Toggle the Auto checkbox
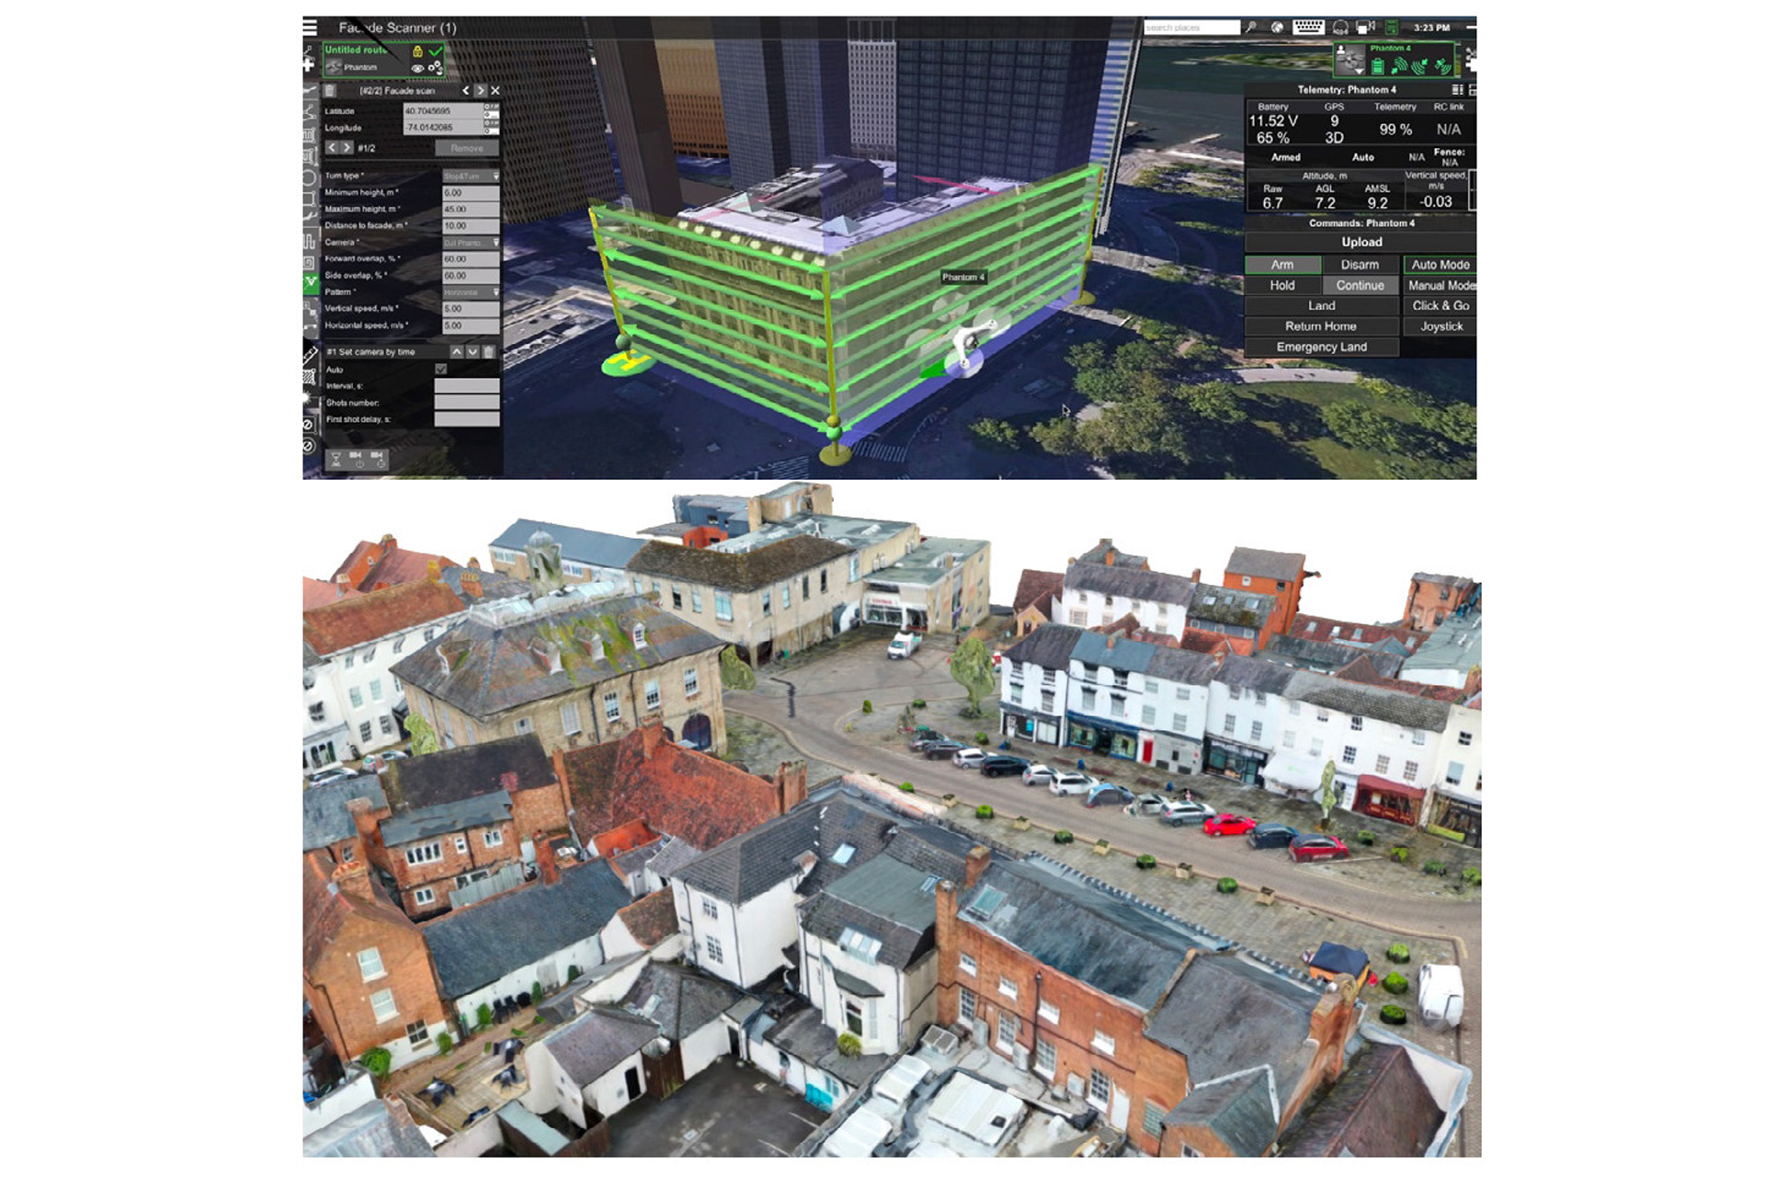Viewport: 1765px width, 1177px height. (441, 369)
